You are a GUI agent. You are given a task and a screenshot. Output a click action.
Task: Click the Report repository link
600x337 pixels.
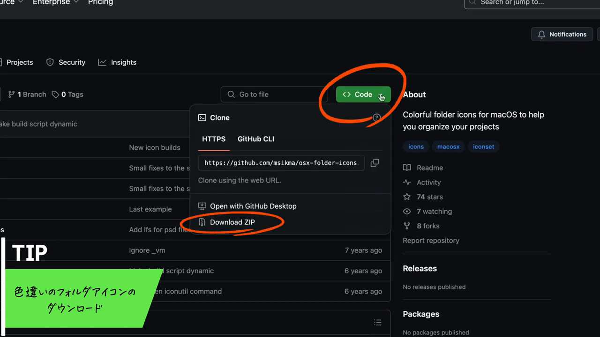point(431,240)
